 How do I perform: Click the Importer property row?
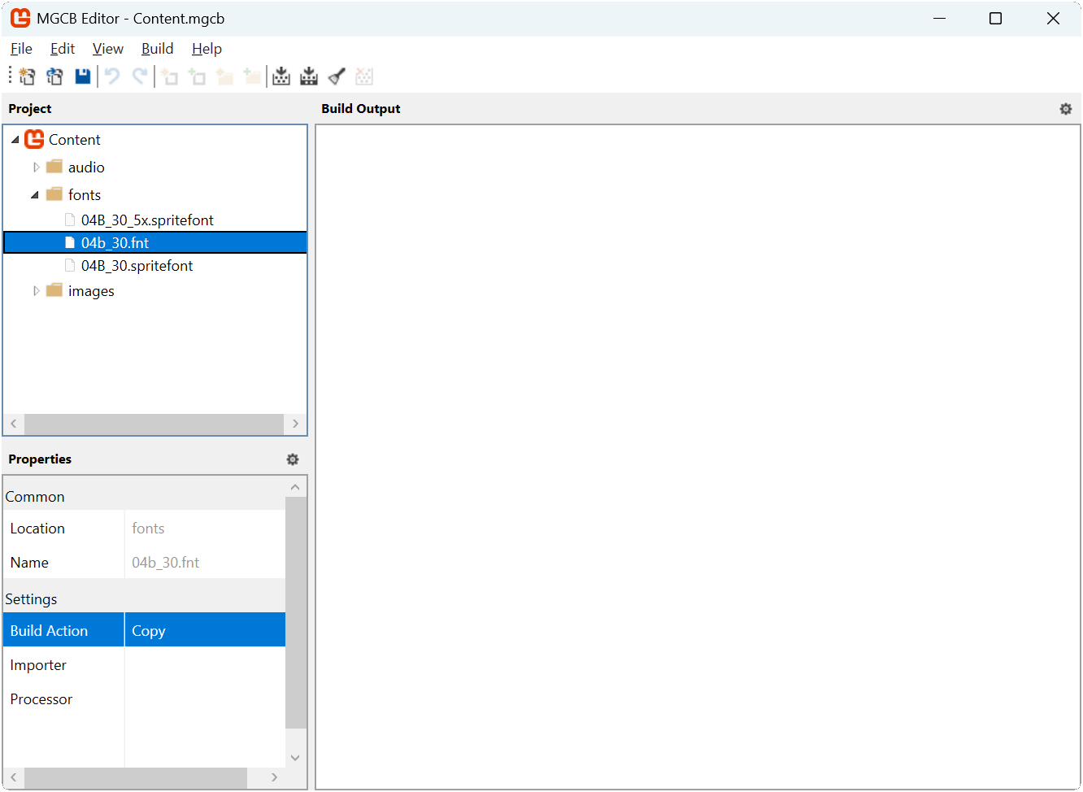point(145,664)
